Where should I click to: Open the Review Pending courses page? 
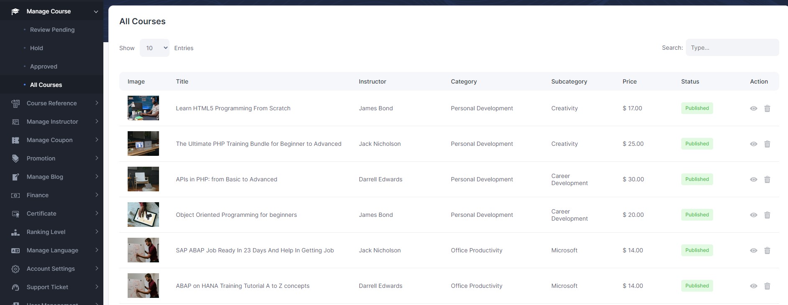52,30
